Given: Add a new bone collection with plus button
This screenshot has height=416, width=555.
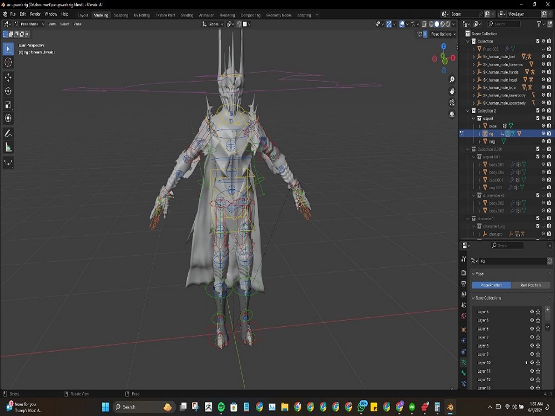Looking at the screenshot, I should 547,310.
